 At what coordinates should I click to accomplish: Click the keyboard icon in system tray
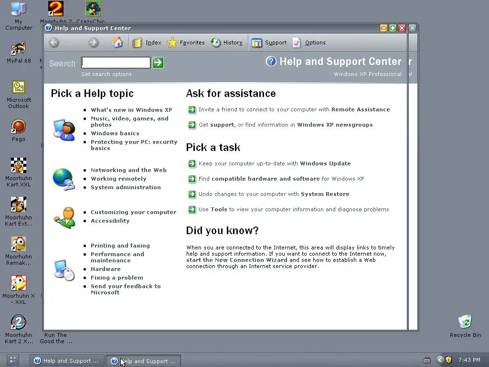coord(426,360)
